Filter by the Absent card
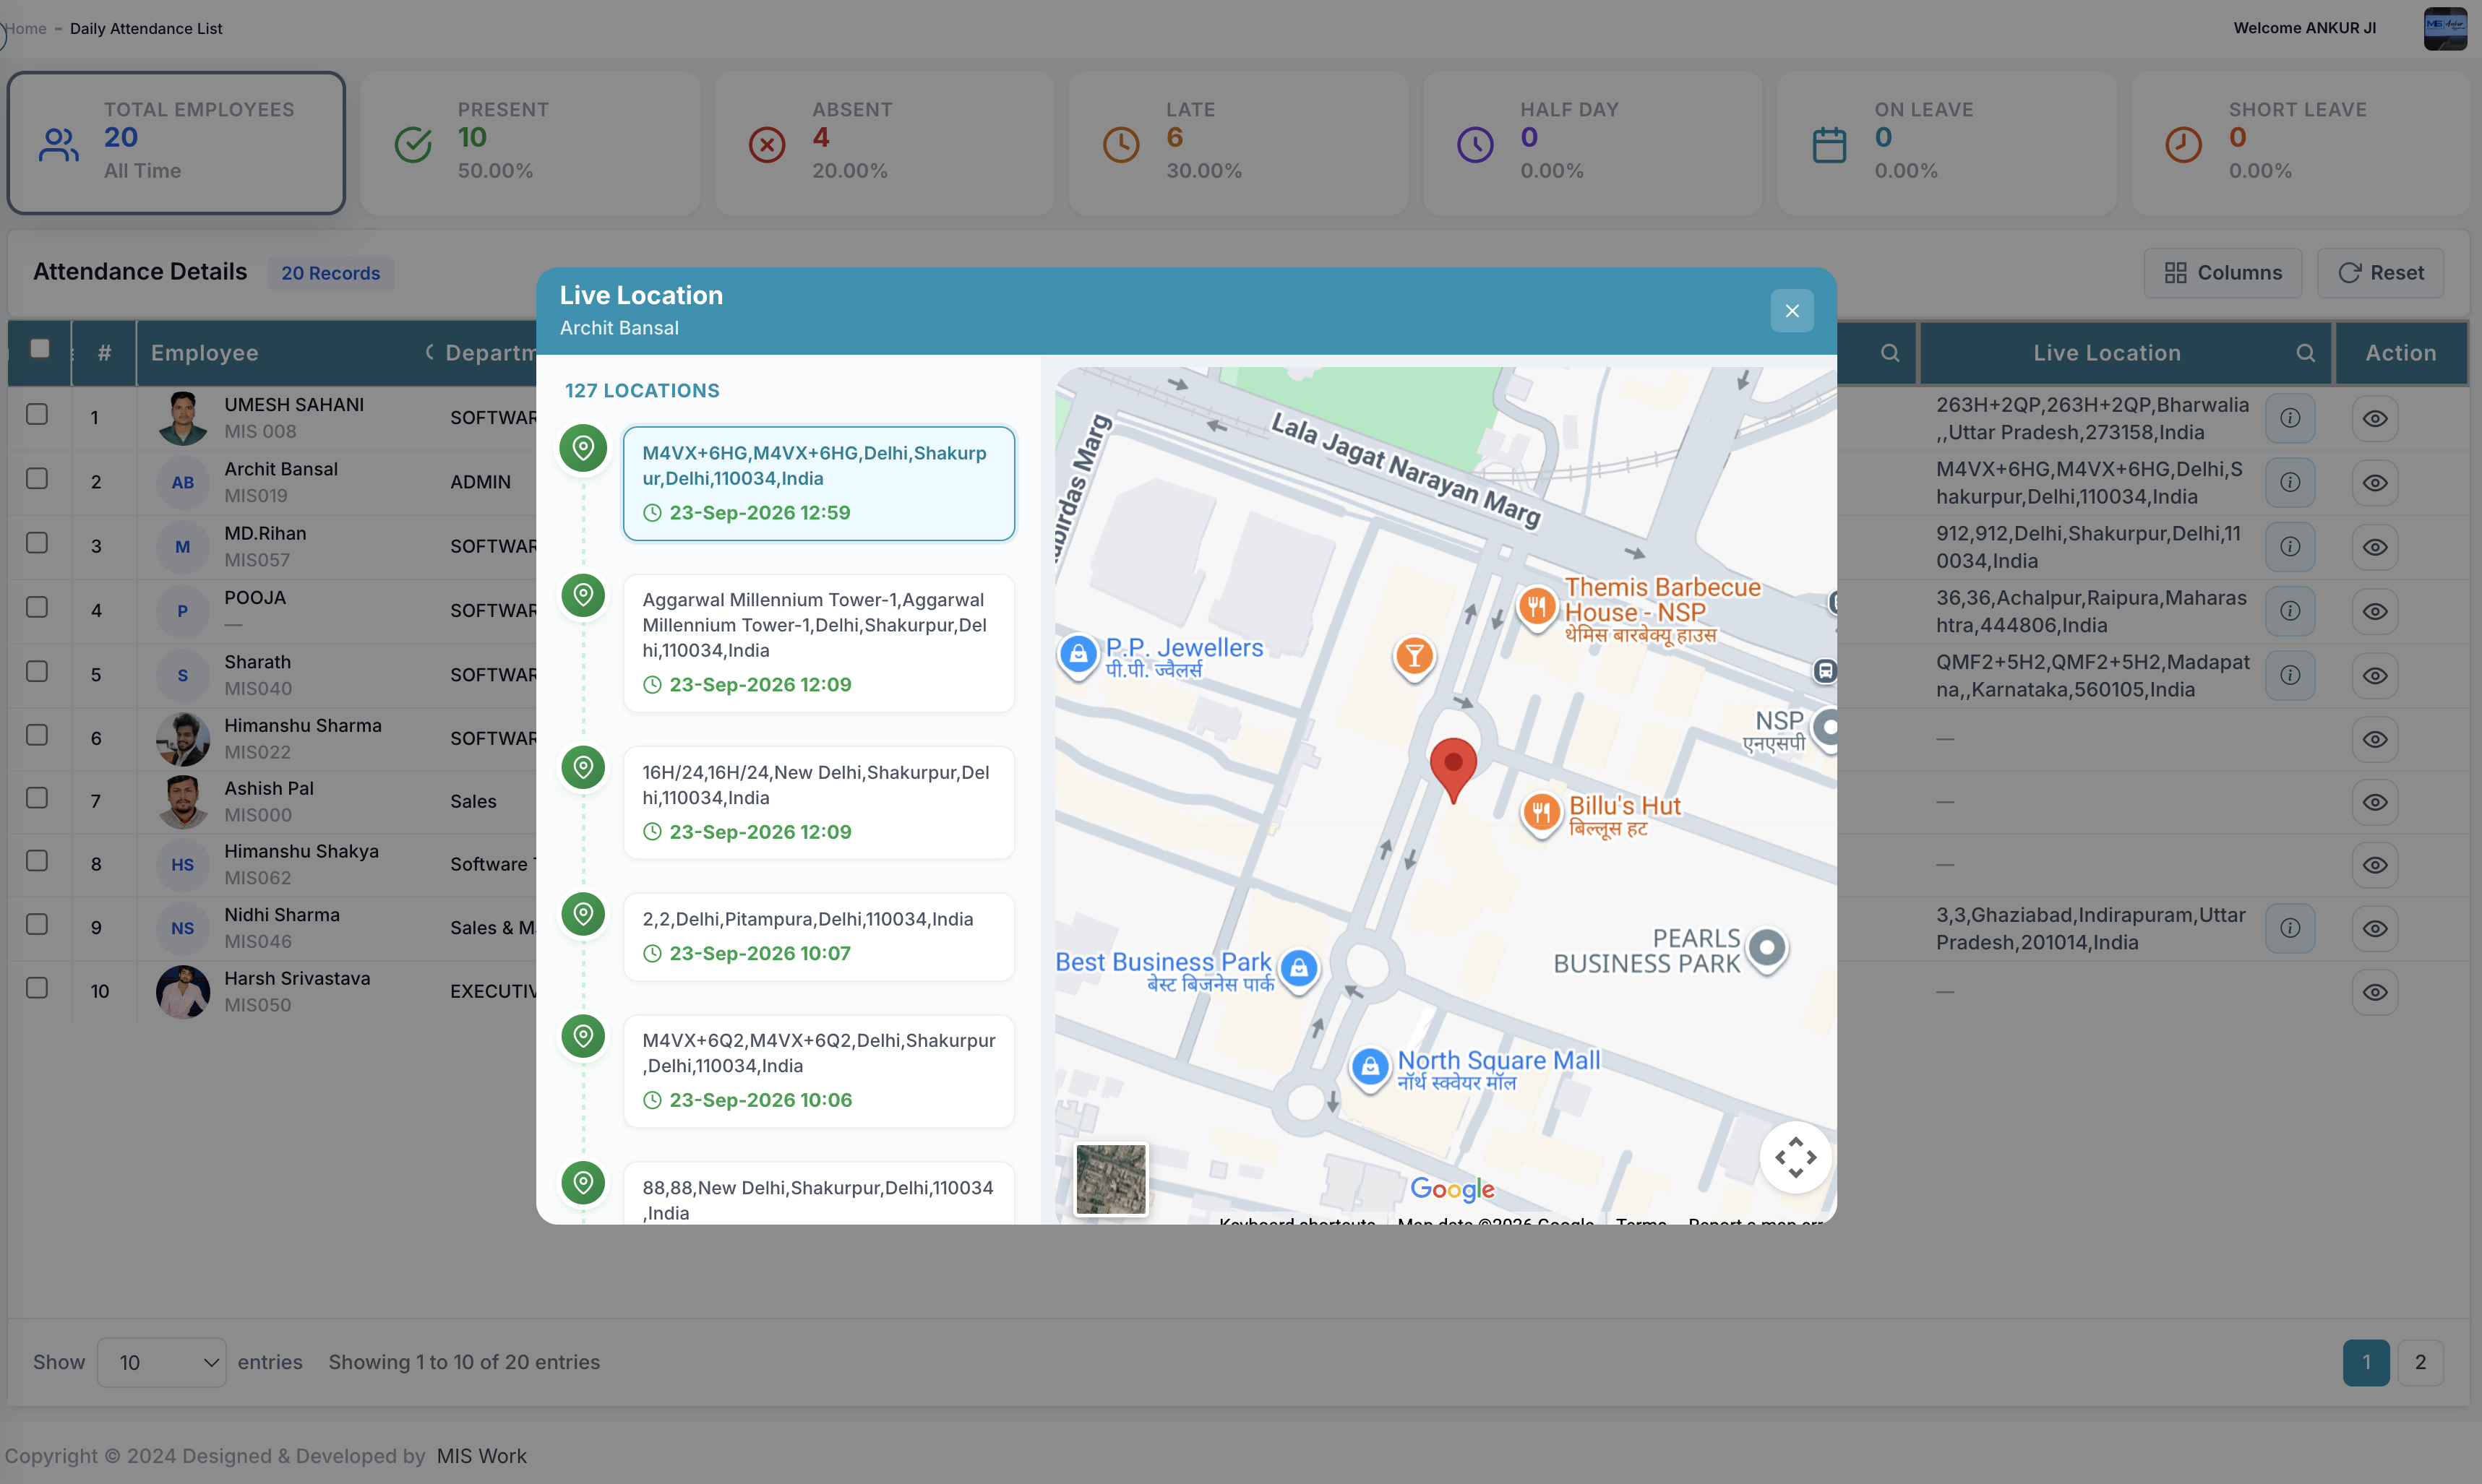Viewport: 2482px width, 1484px height. [x=885, y=143]
